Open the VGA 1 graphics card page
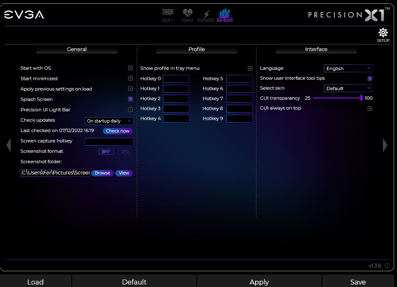397x287 pixels. (167, 15)
